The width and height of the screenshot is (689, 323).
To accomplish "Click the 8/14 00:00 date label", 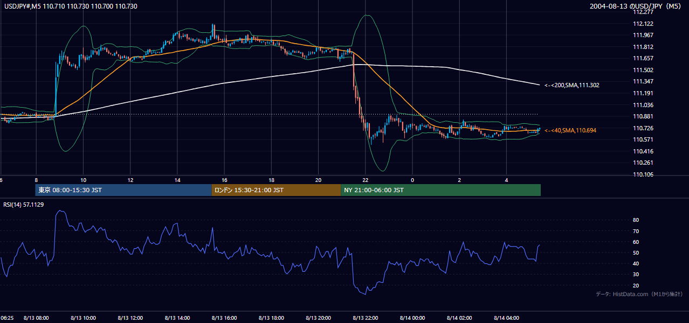I will point(412,318).
